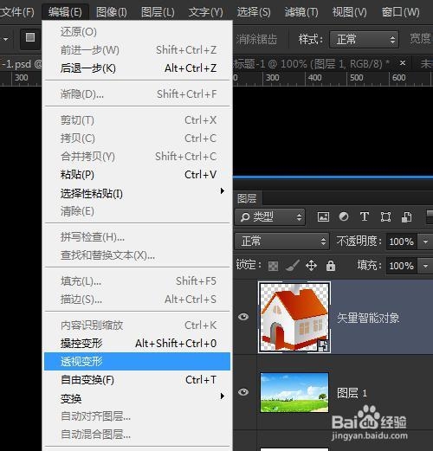
Task: Select the house smart object thumbnail
Action: click(294, 318)
